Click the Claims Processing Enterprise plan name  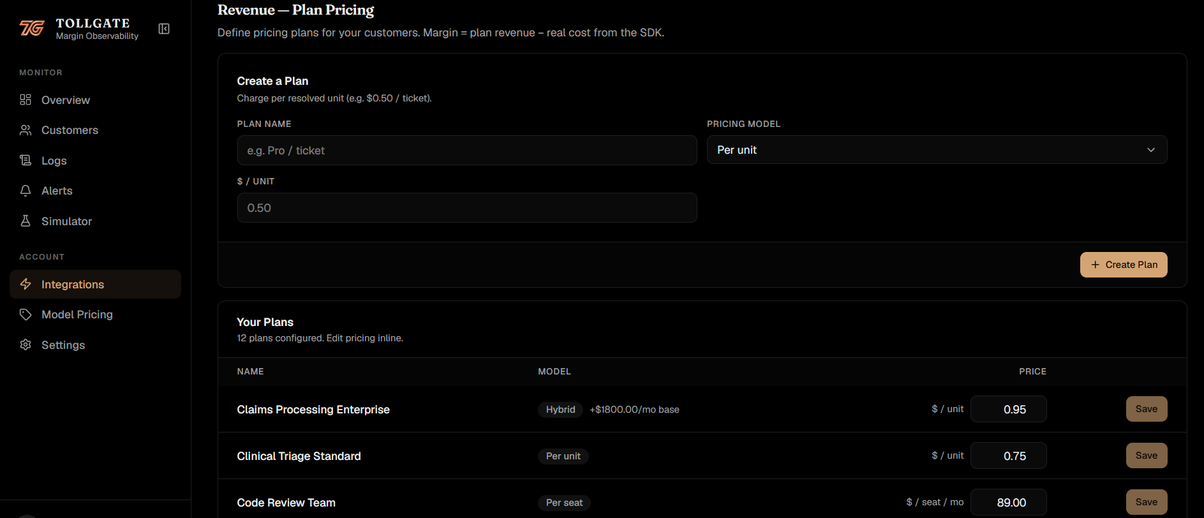pos(313,410)
